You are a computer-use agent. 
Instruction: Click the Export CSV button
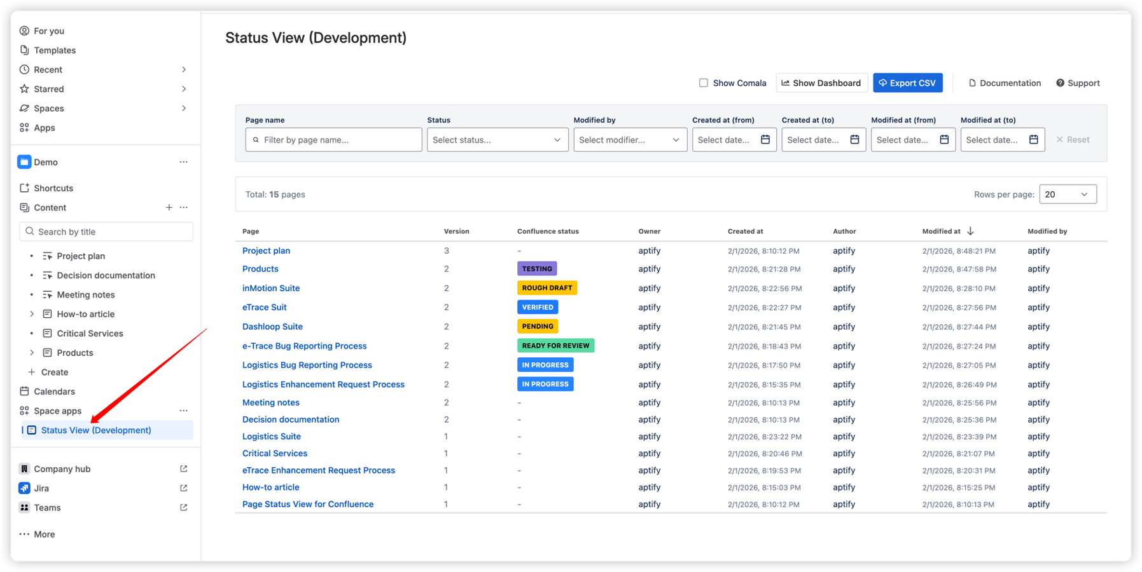point(908,83)
